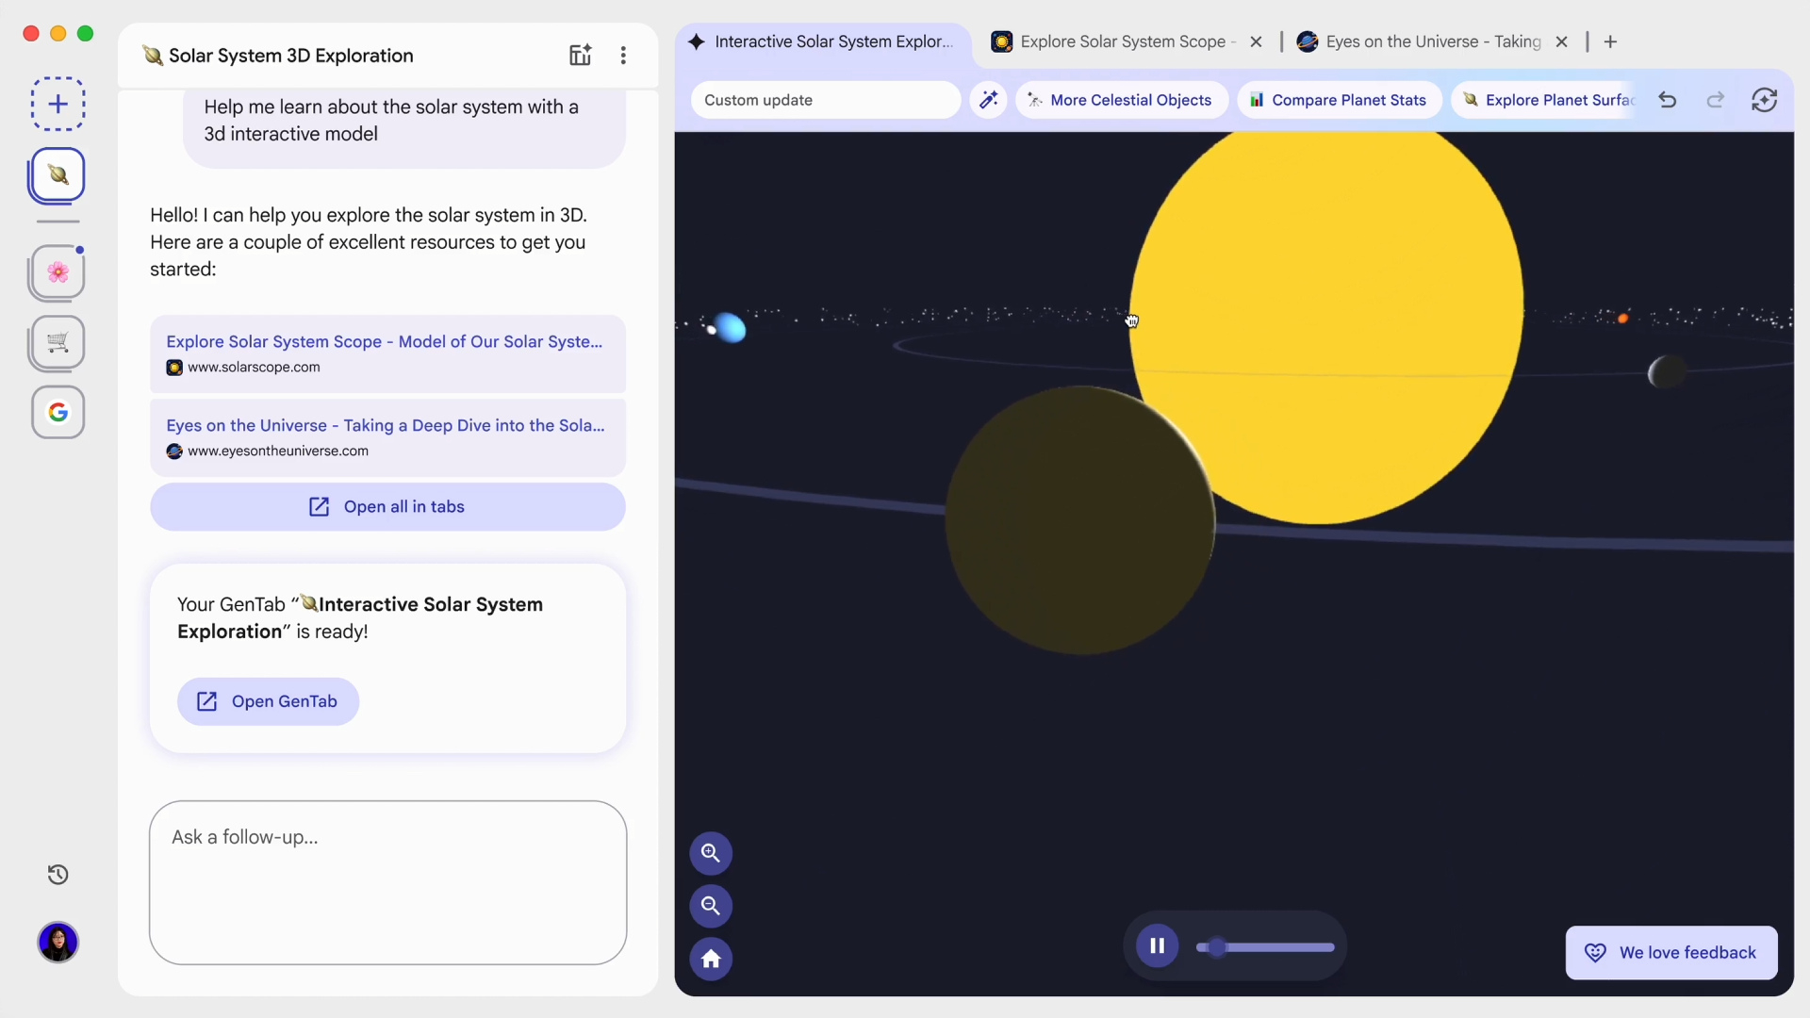Image resolution: width=1810 pixels, height=1018 pixels.
Task: Click the zoom in magnifier button
Action: (x=711, y=853)
